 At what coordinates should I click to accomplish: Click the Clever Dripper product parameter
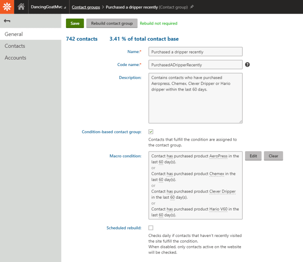[222, 191]
